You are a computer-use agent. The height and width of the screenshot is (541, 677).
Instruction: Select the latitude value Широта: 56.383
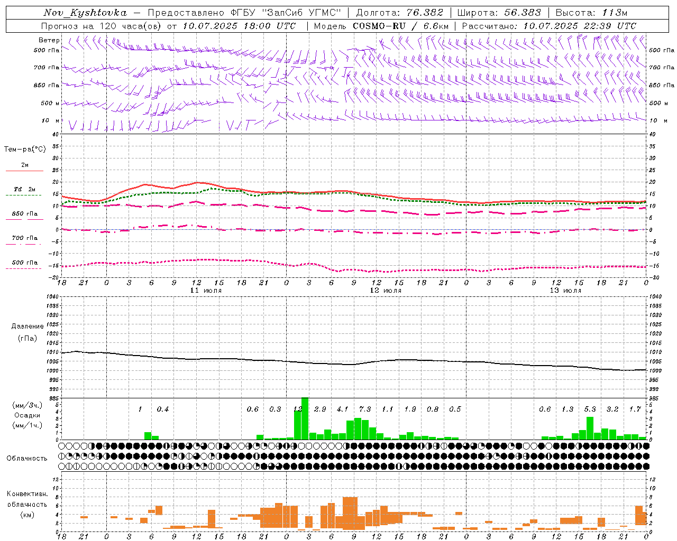(x=499, y=13)
